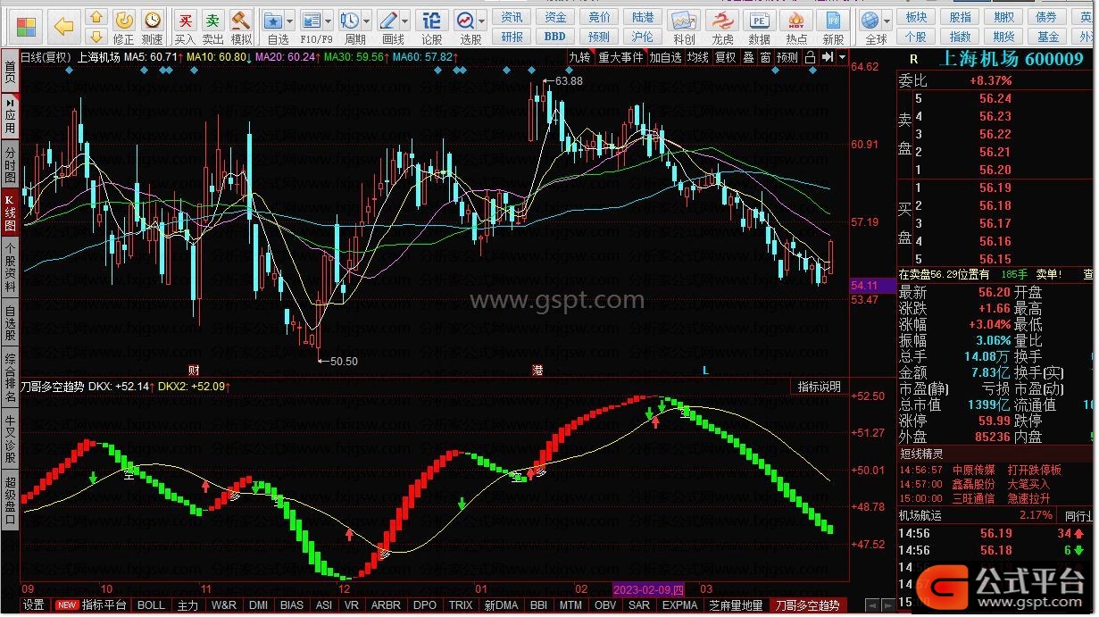Expand the 选股 dropdown arrow
1099x617 pixels.
pos(482,20)
